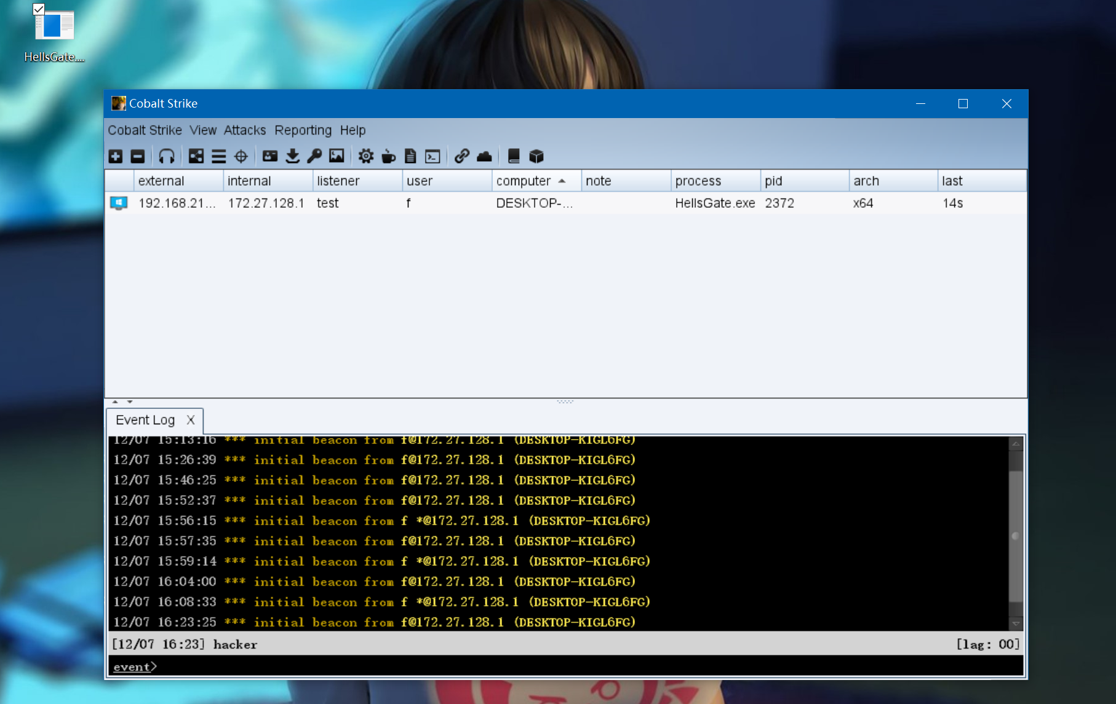Screen dimensions: 1116x704
Task: Host a file using chain link icon
Action: [462, 156]
